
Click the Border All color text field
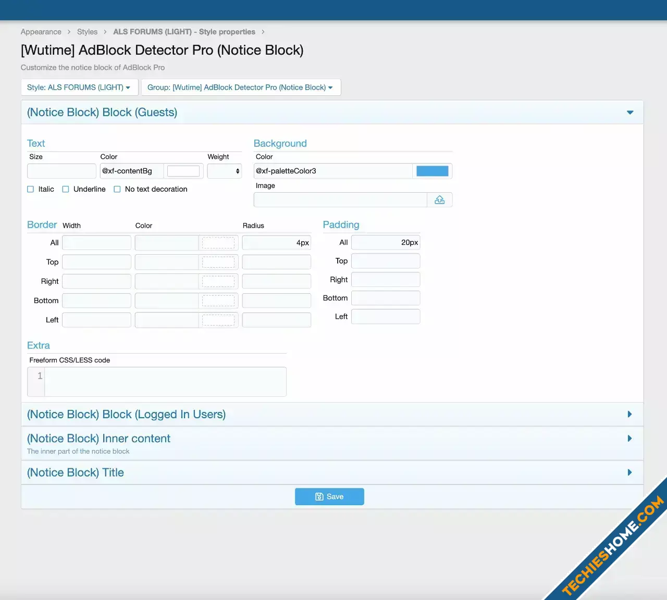pyautogui.click(x=167, y=243)
